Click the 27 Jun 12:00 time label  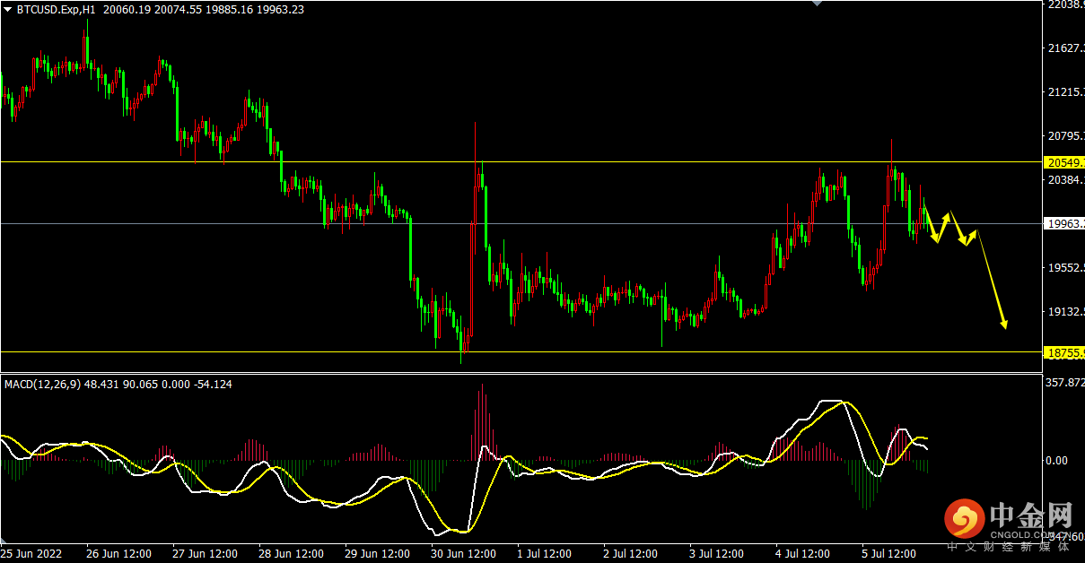206,554
